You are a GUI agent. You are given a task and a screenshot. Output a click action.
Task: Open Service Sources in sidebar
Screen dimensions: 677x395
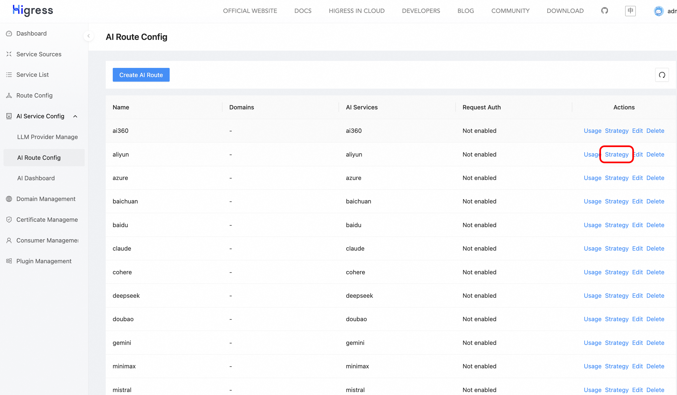39,54
